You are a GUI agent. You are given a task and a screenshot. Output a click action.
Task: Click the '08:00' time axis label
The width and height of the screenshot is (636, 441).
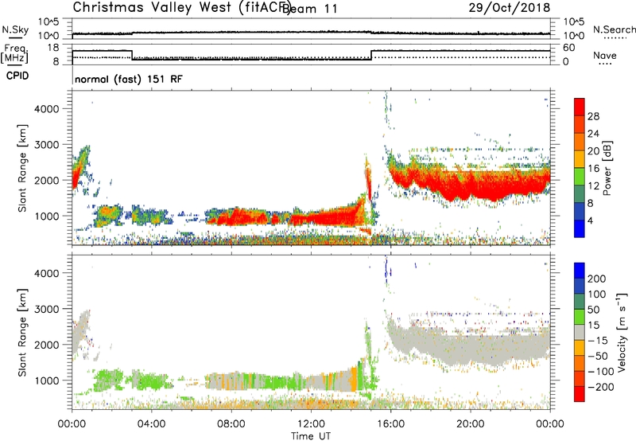click(231, 424)
